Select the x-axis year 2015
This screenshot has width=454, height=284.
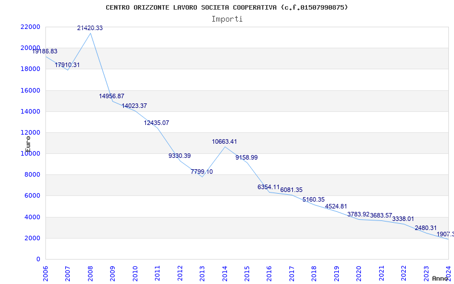[x=247, y=273]
